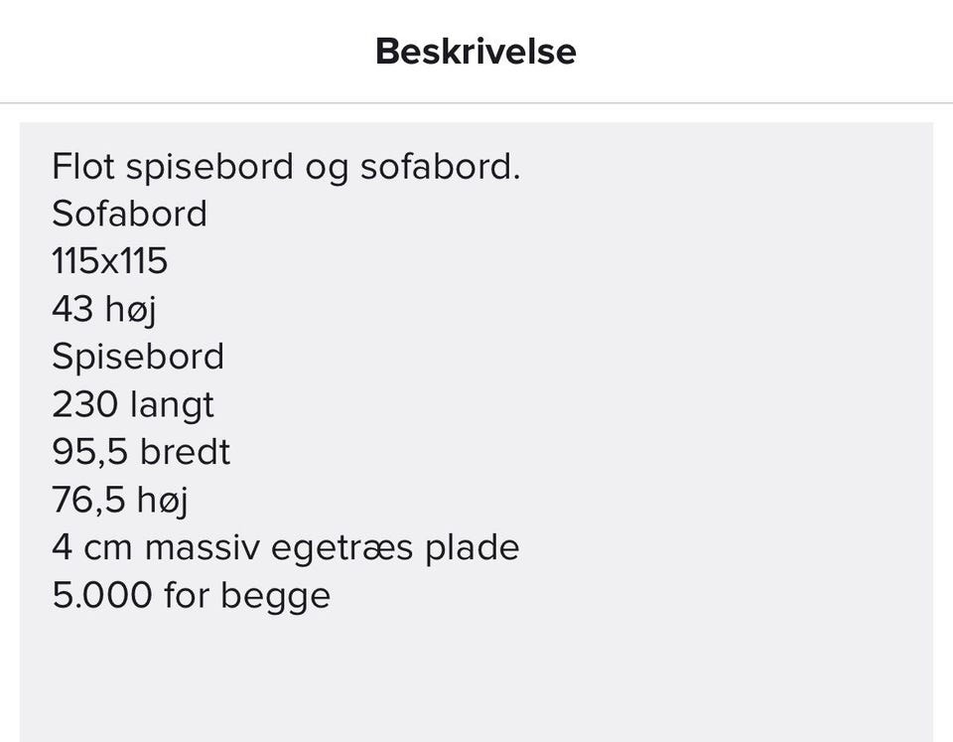Select the standalone 'Sofabord' line
The image size is (953, 742).
pos(129,214)
